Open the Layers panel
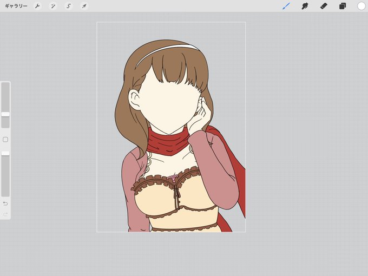Image resolution: width=368 pixels, height=276 pixels. point(343,6)
